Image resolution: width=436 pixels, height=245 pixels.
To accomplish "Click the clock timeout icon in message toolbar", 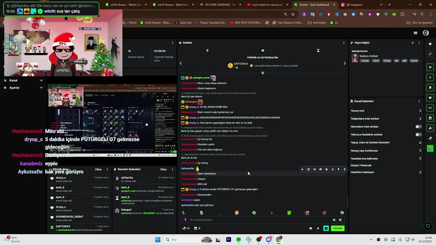I will pos(308,169).
